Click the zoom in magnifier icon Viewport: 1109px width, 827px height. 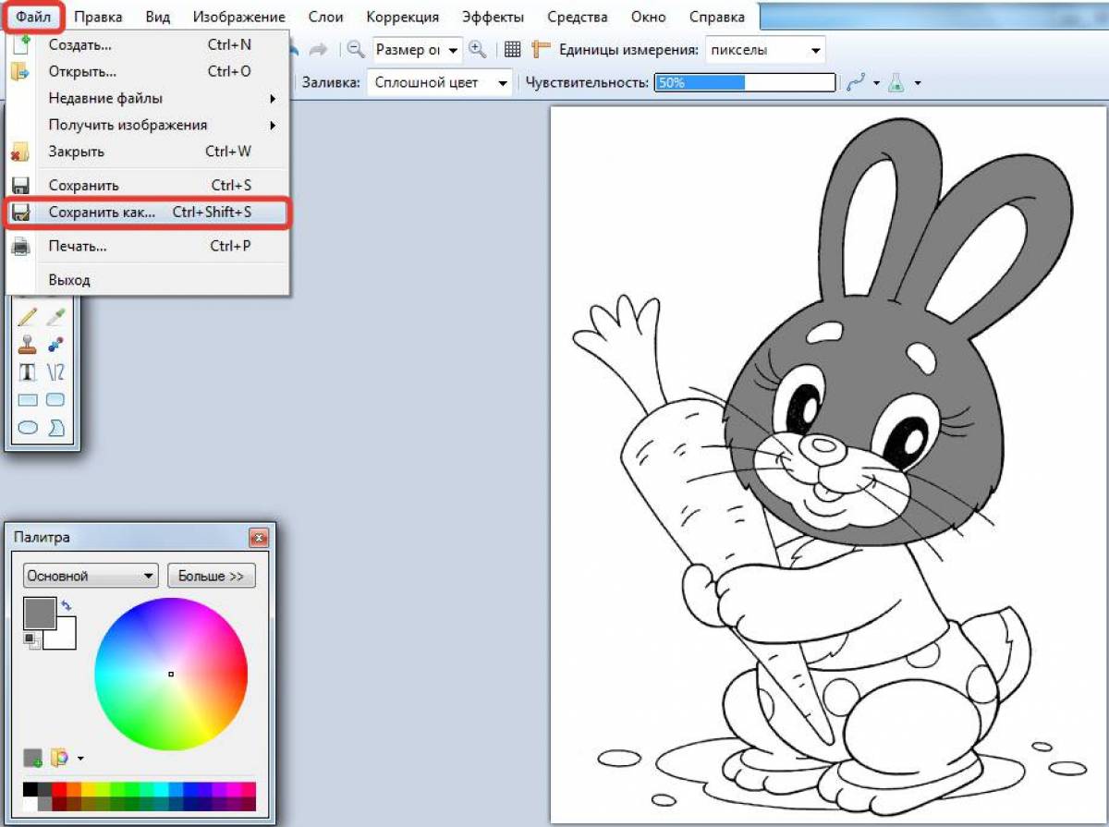478,50
